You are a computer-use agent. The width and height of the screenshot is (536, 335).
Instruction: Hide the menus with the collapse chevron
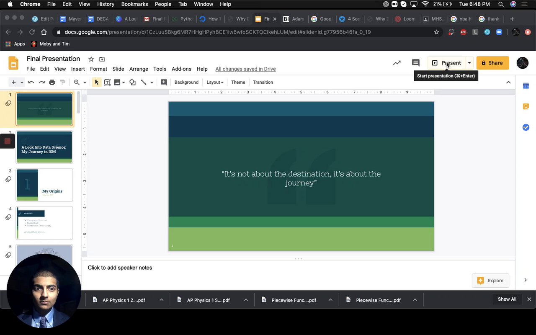point(508,82)
